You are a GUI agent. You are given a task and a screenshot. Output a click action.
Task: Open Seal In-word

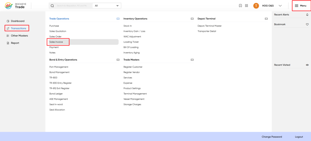click(56, 105)
